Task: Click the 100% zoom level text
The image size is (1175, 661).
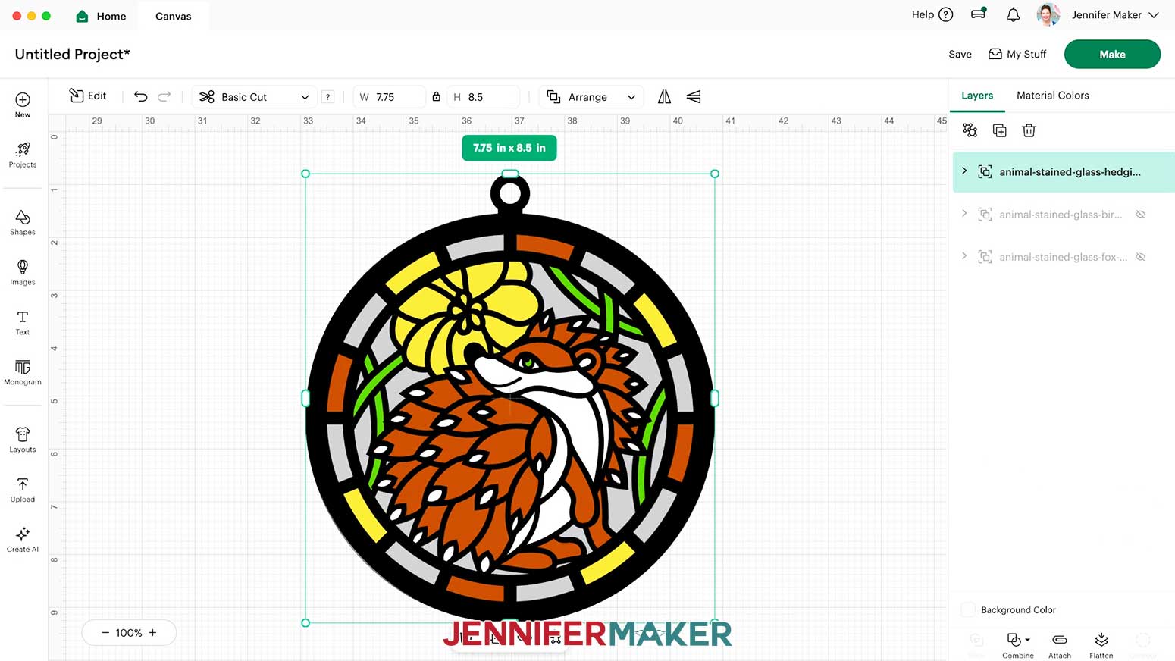Action: pos(129,632)
